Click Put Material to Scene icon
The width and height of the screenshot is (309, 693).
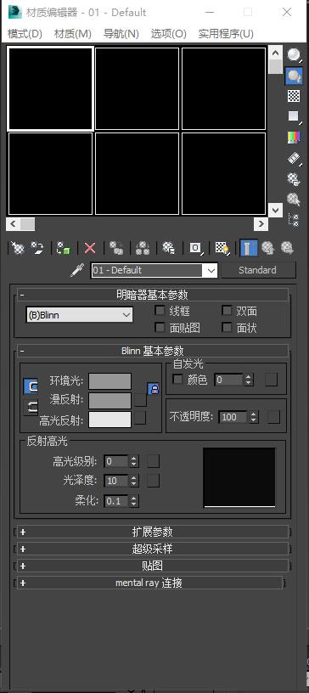point(37,248)
